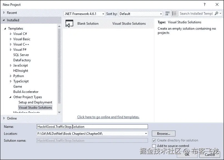Collapse the Other Project Types node
The image size is (224, 160).
point(10,97)
